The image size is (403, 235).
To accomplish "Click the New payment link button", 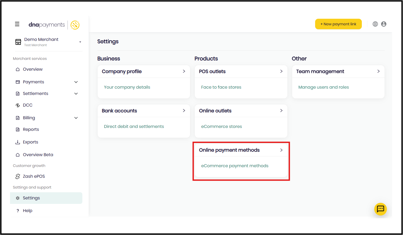I will [x=338, y=24].
